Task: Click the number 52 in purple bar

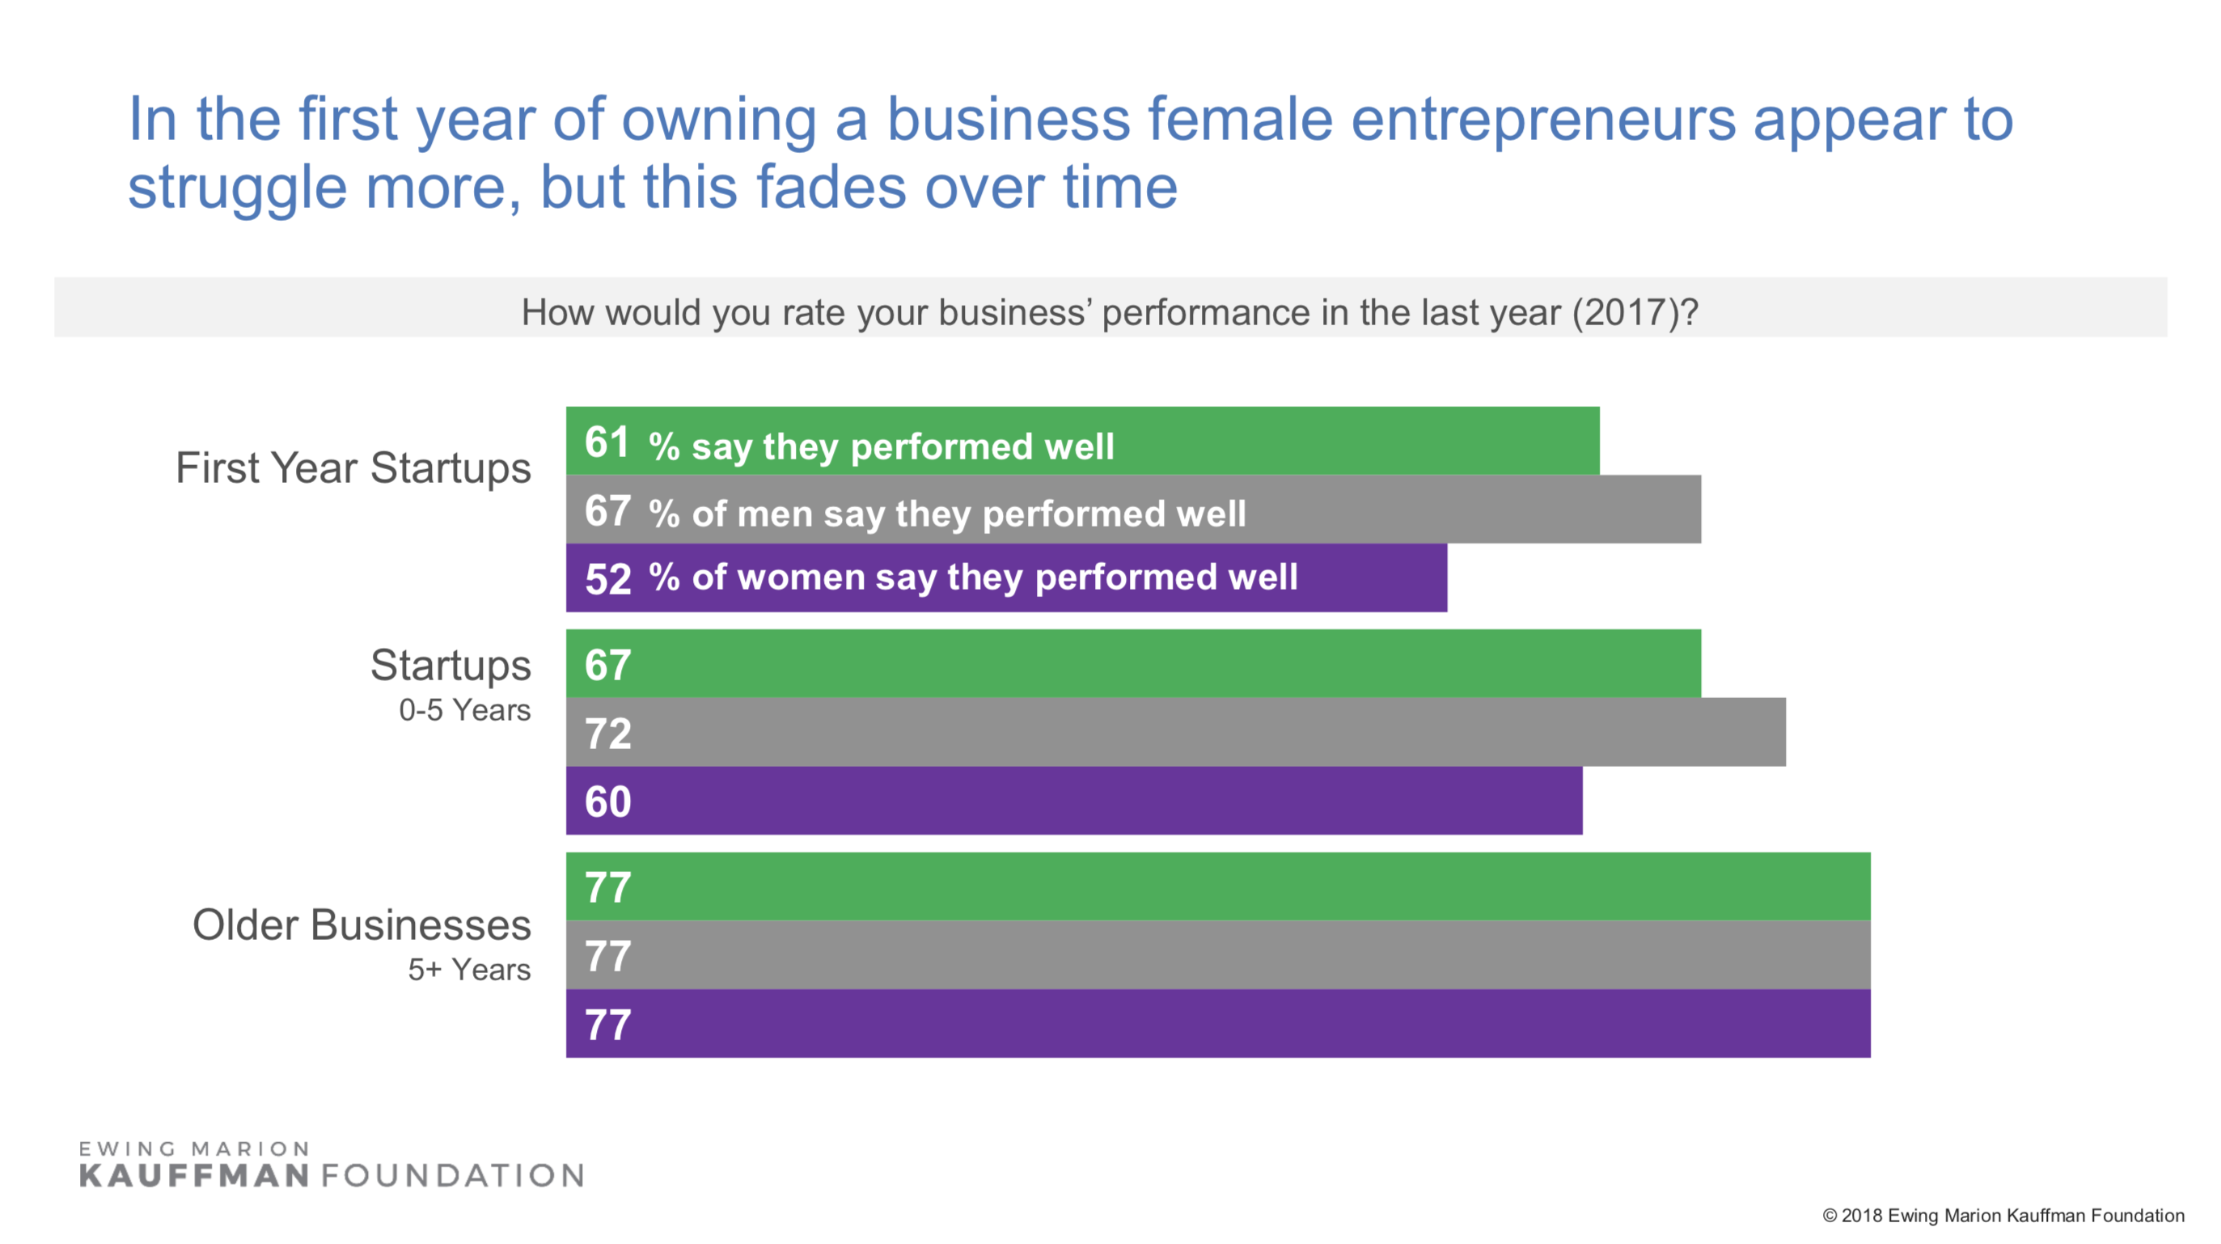Action: coord(608,579)
